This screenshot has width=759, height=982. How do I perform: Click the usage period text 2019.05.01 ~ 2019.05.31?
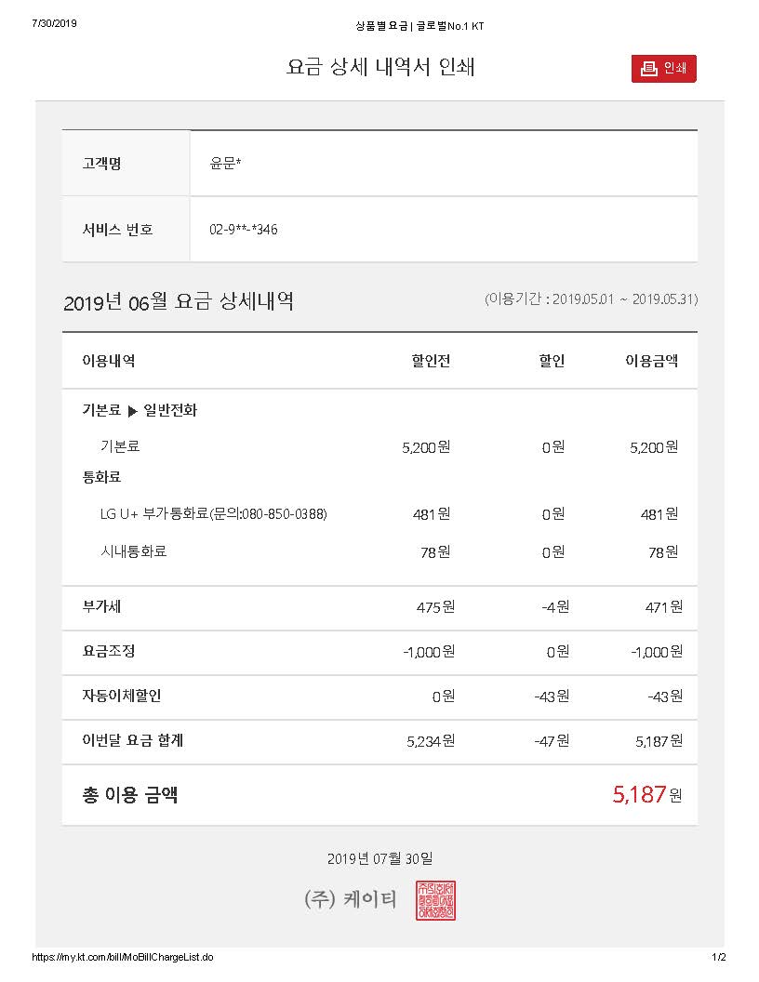click(591, 299)
